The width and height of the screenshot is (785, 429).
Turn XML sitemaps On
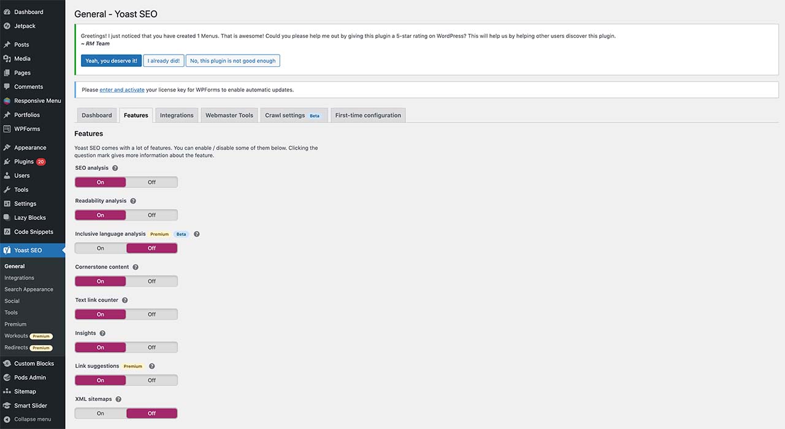[x=101, y=414]
